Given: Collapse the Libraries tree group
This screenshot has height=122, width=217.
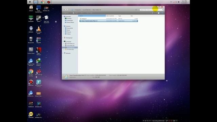Looking at the screenshot, I should coord(63,26).
